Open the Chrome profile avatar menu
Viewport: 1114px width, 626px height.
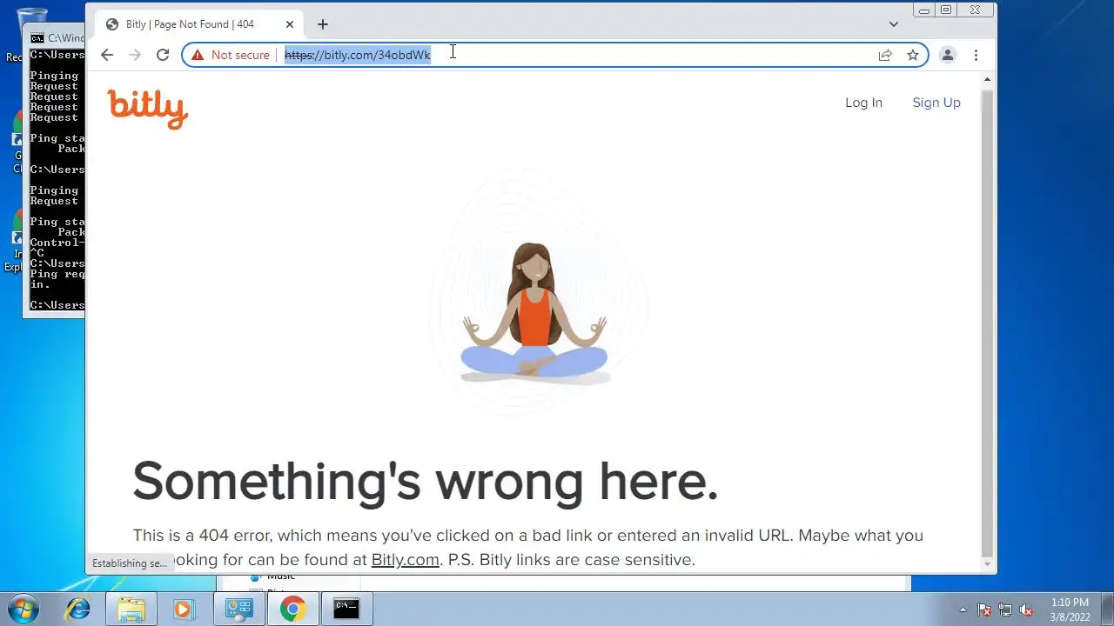(x=948, y=55)
